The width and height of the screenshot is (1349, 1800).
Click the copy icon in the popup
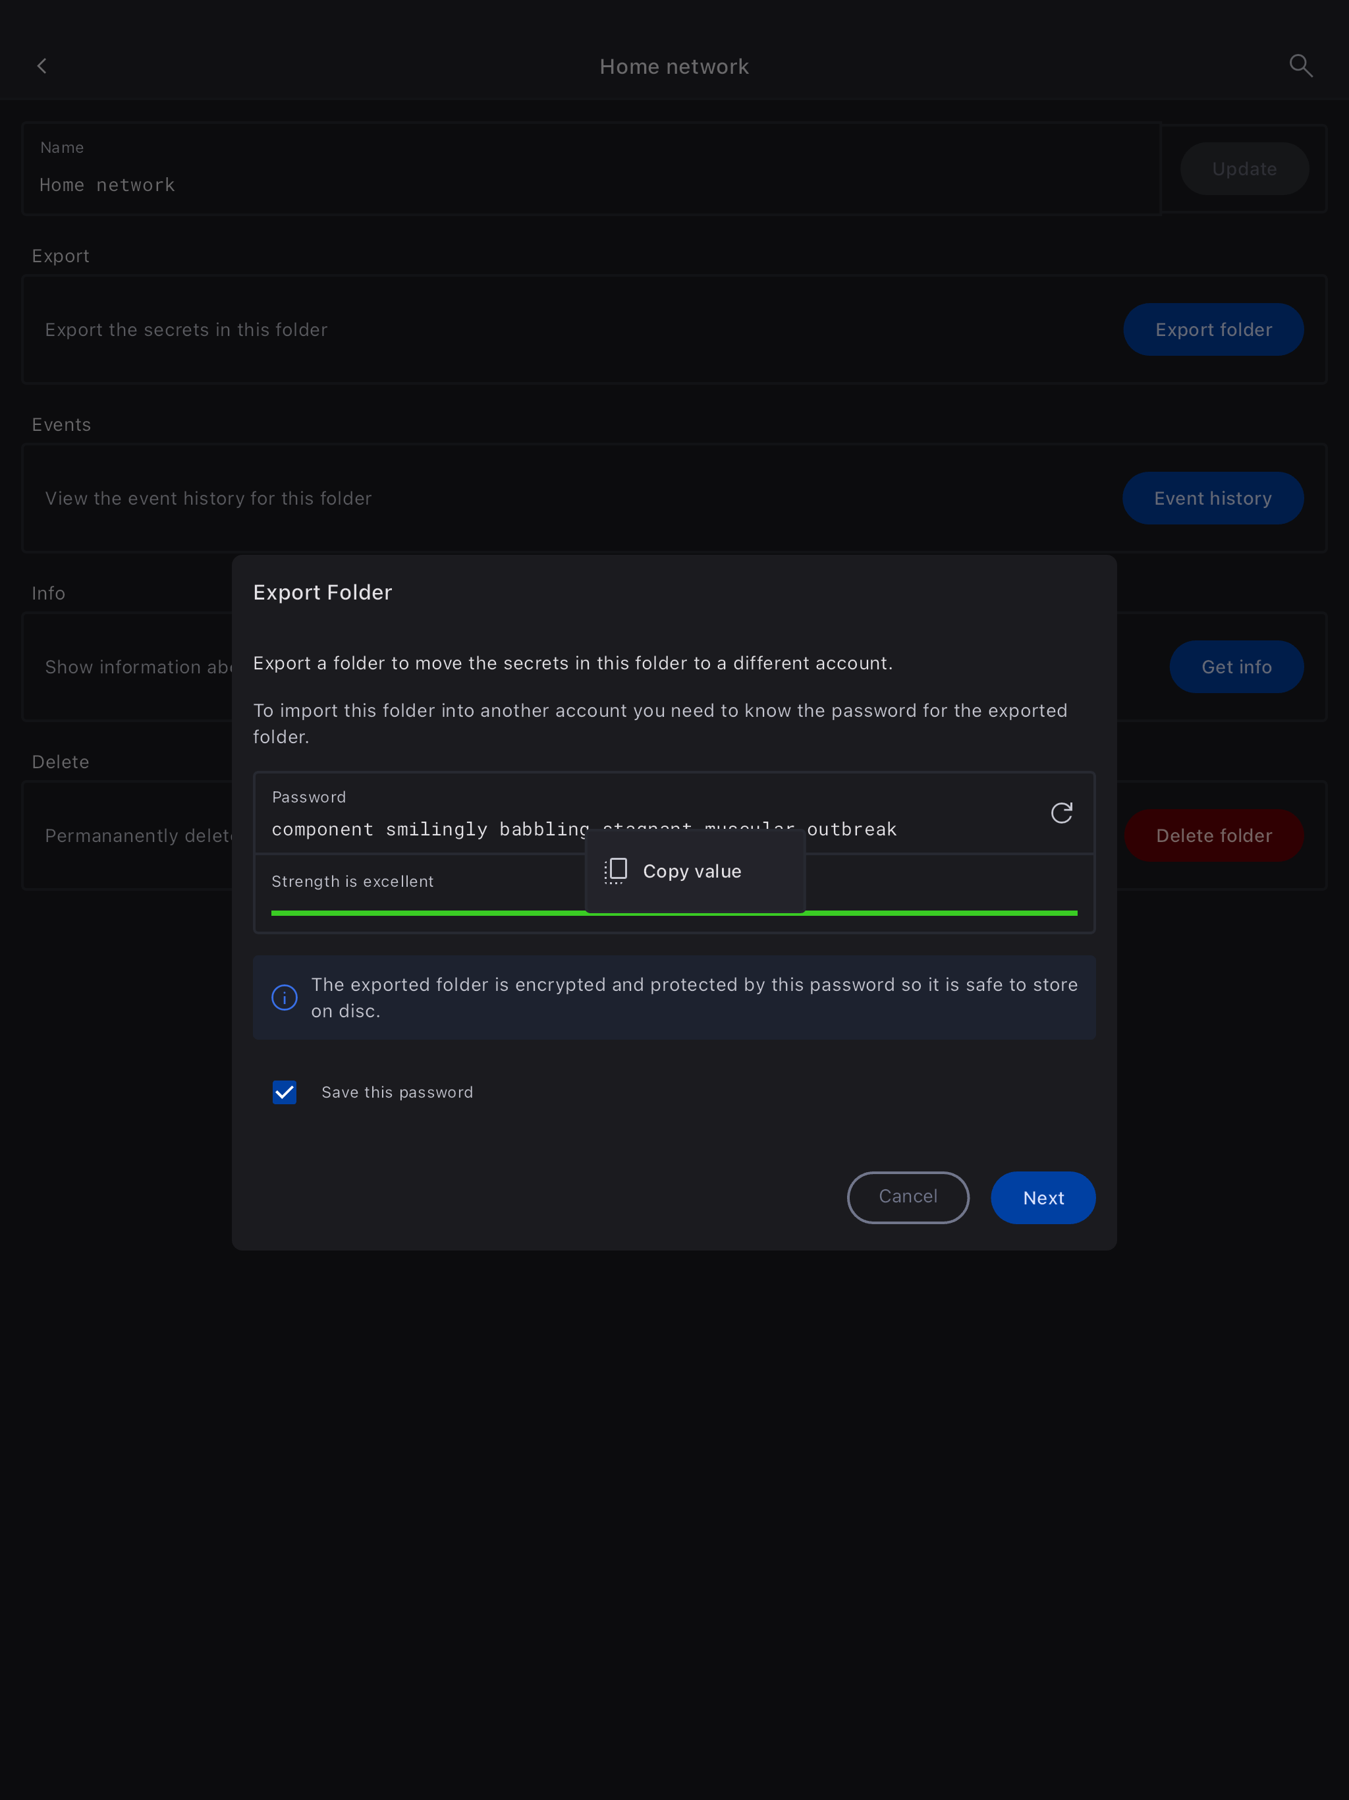(x=616, y=871)
